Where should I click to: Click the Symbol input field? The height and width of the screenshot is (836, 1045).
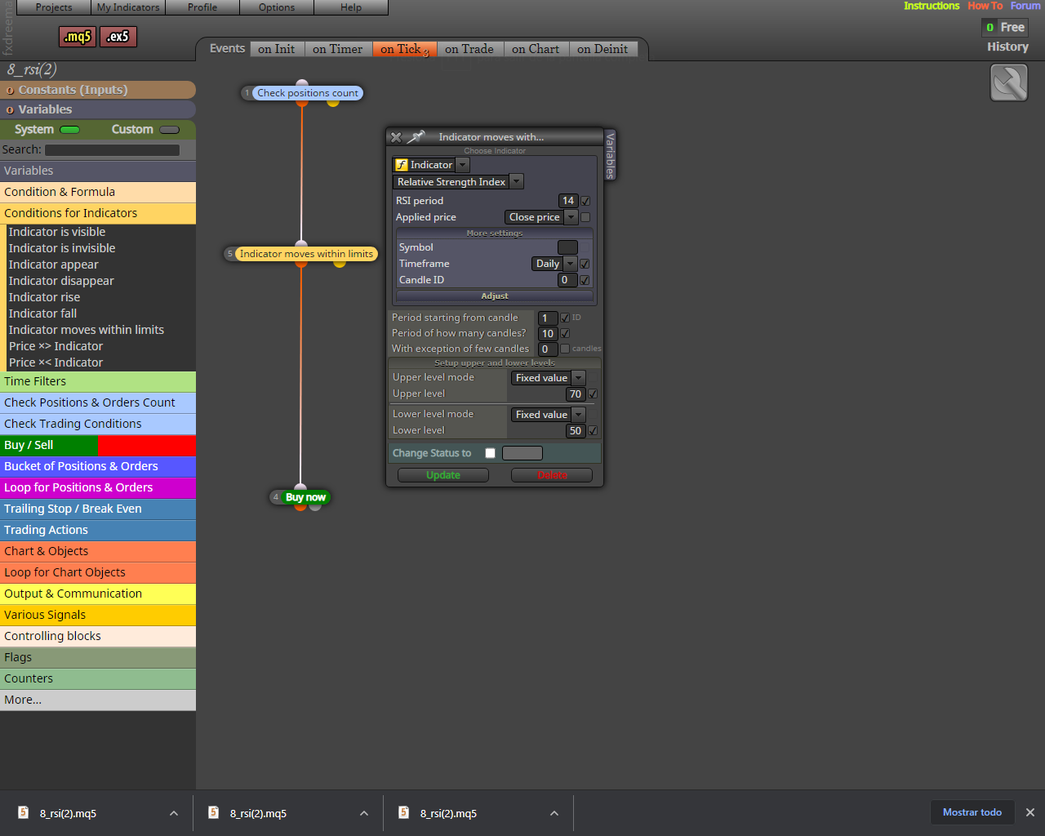click(567, 247)
